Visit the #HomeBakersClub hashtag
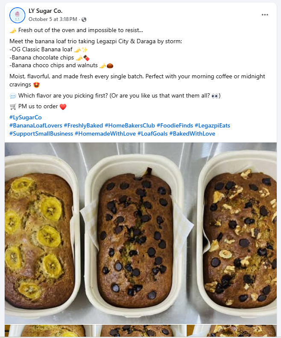 pos(130,125)
